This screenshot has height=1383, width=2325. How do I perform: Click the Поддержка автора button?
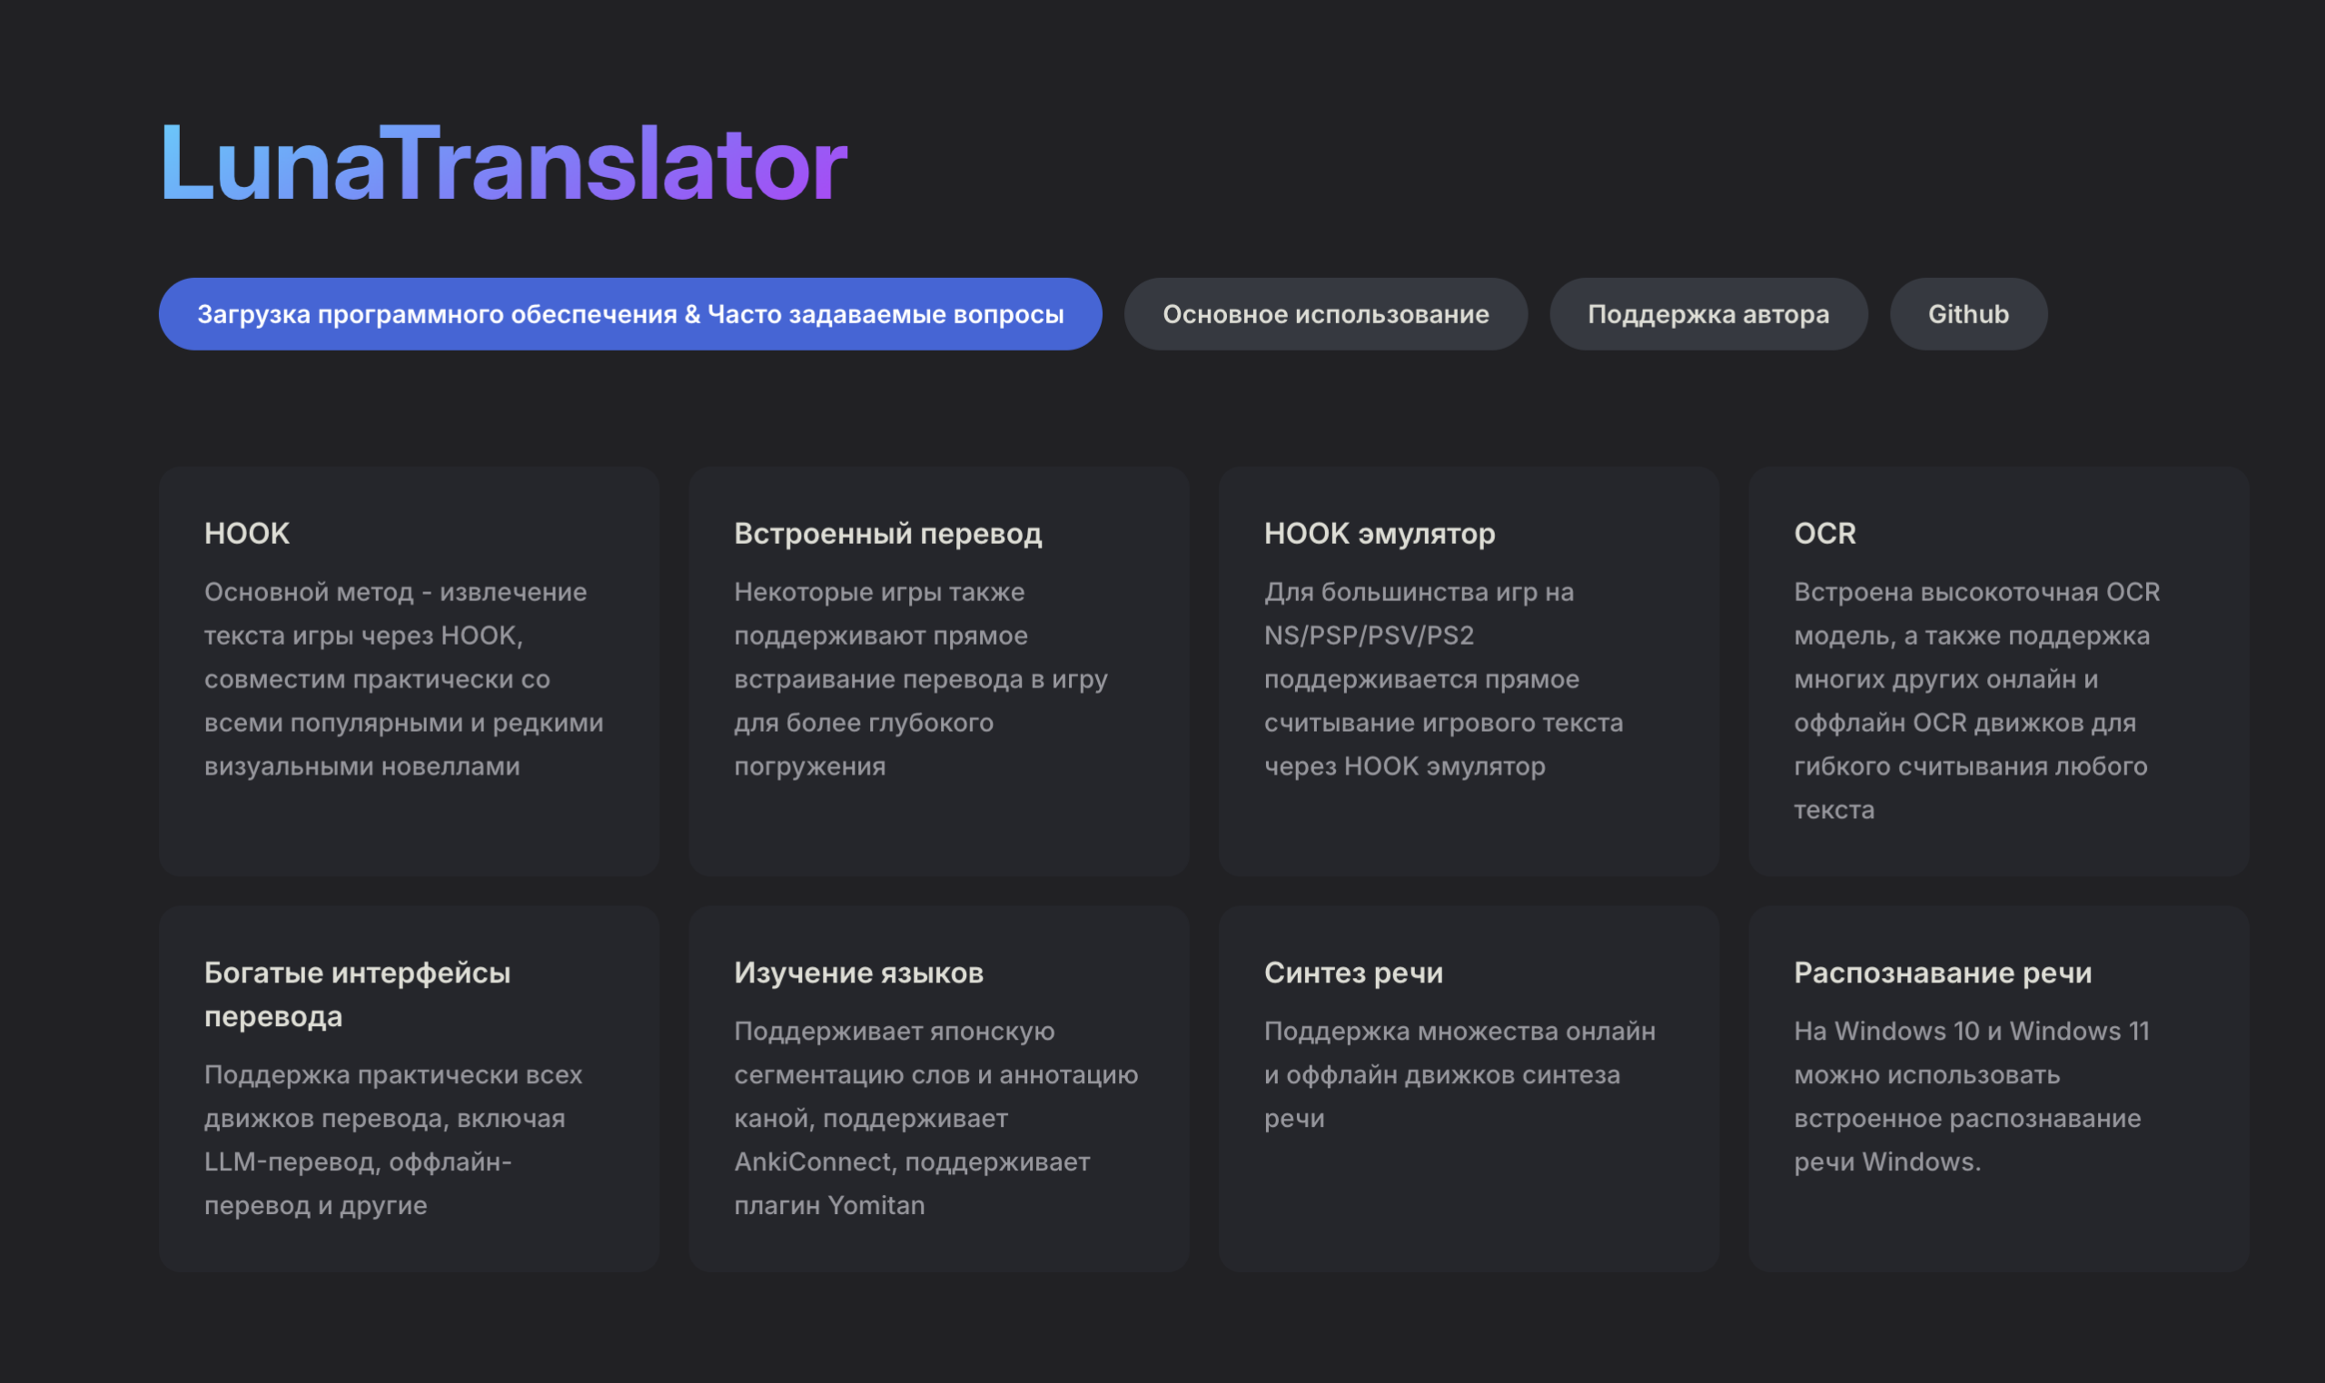(x=1708, y=314)
